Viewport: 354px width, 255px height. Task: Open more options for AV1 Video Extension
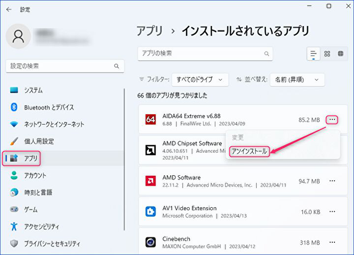332,212
